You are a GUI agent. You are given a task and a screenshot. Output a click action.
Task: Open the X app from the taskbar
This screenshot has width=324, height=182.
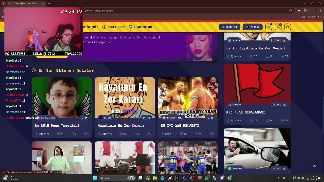click(x=177, y=178)
